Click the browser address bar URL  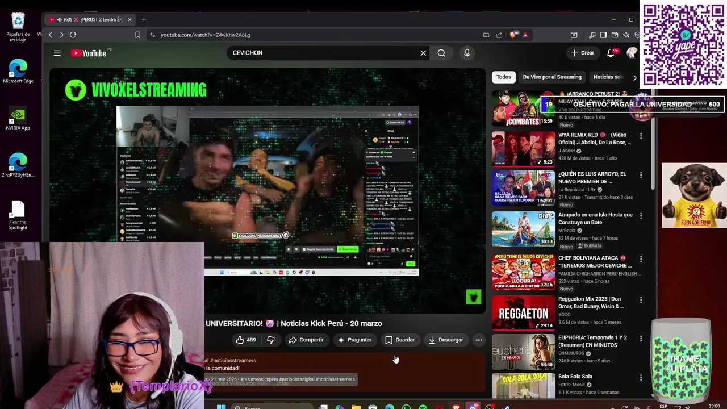(x=205, y=35)
